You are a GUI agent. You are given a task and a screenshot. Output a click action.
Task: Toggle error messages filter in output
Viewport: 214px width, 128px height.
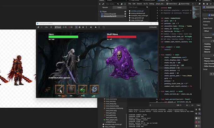point(198,122)
